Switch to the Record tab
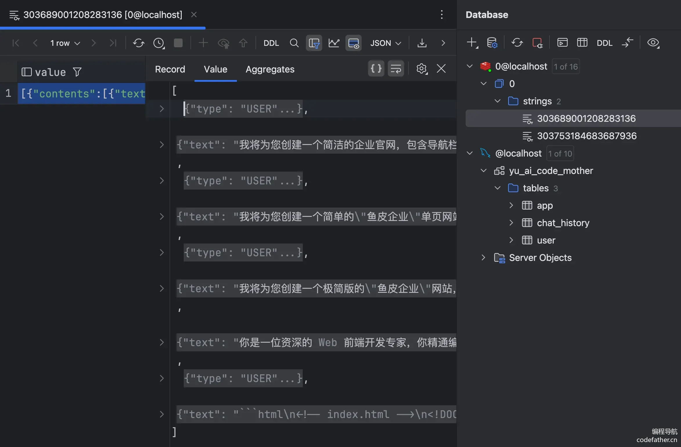This screenshot has height=447, width=681. (170, 69)
